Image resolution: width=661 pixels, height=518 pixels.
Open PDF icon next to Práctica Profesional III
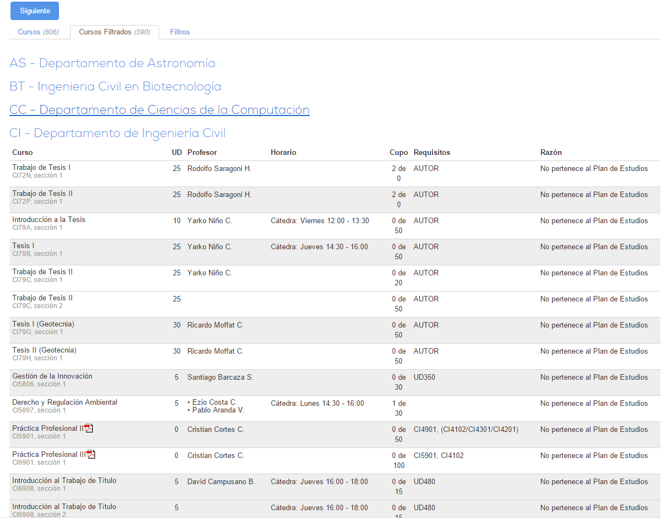tap(91, 454)
